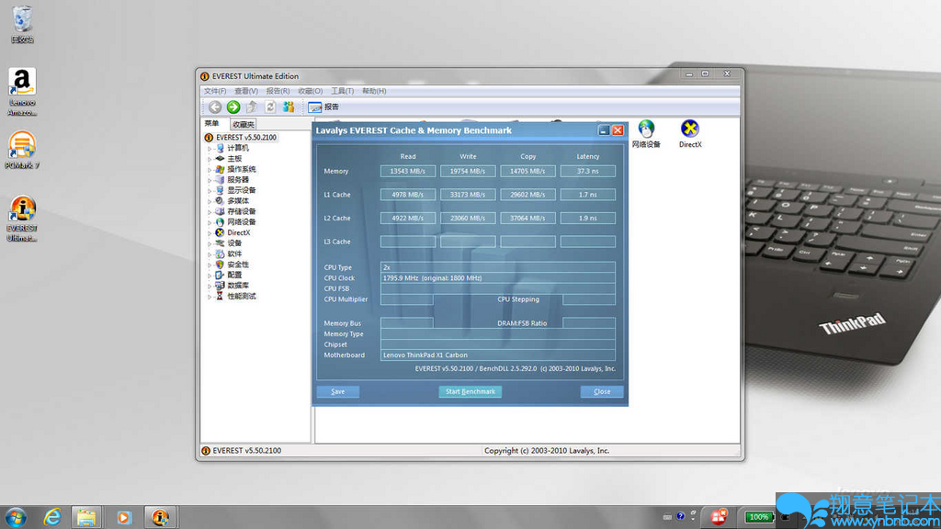
Task: Expand the 计算机 tree node
Action: point(210,148)
